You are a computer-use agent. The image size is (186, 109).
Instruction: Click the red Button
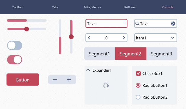click(23, 79)
